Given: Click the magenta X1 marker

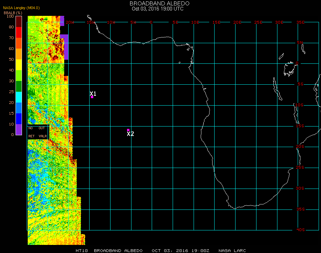Looking at the screenshot, I should pos(92,97).
